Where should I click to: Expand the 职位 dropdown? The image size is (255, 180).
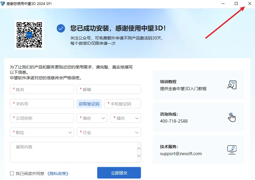click(42, 132)
